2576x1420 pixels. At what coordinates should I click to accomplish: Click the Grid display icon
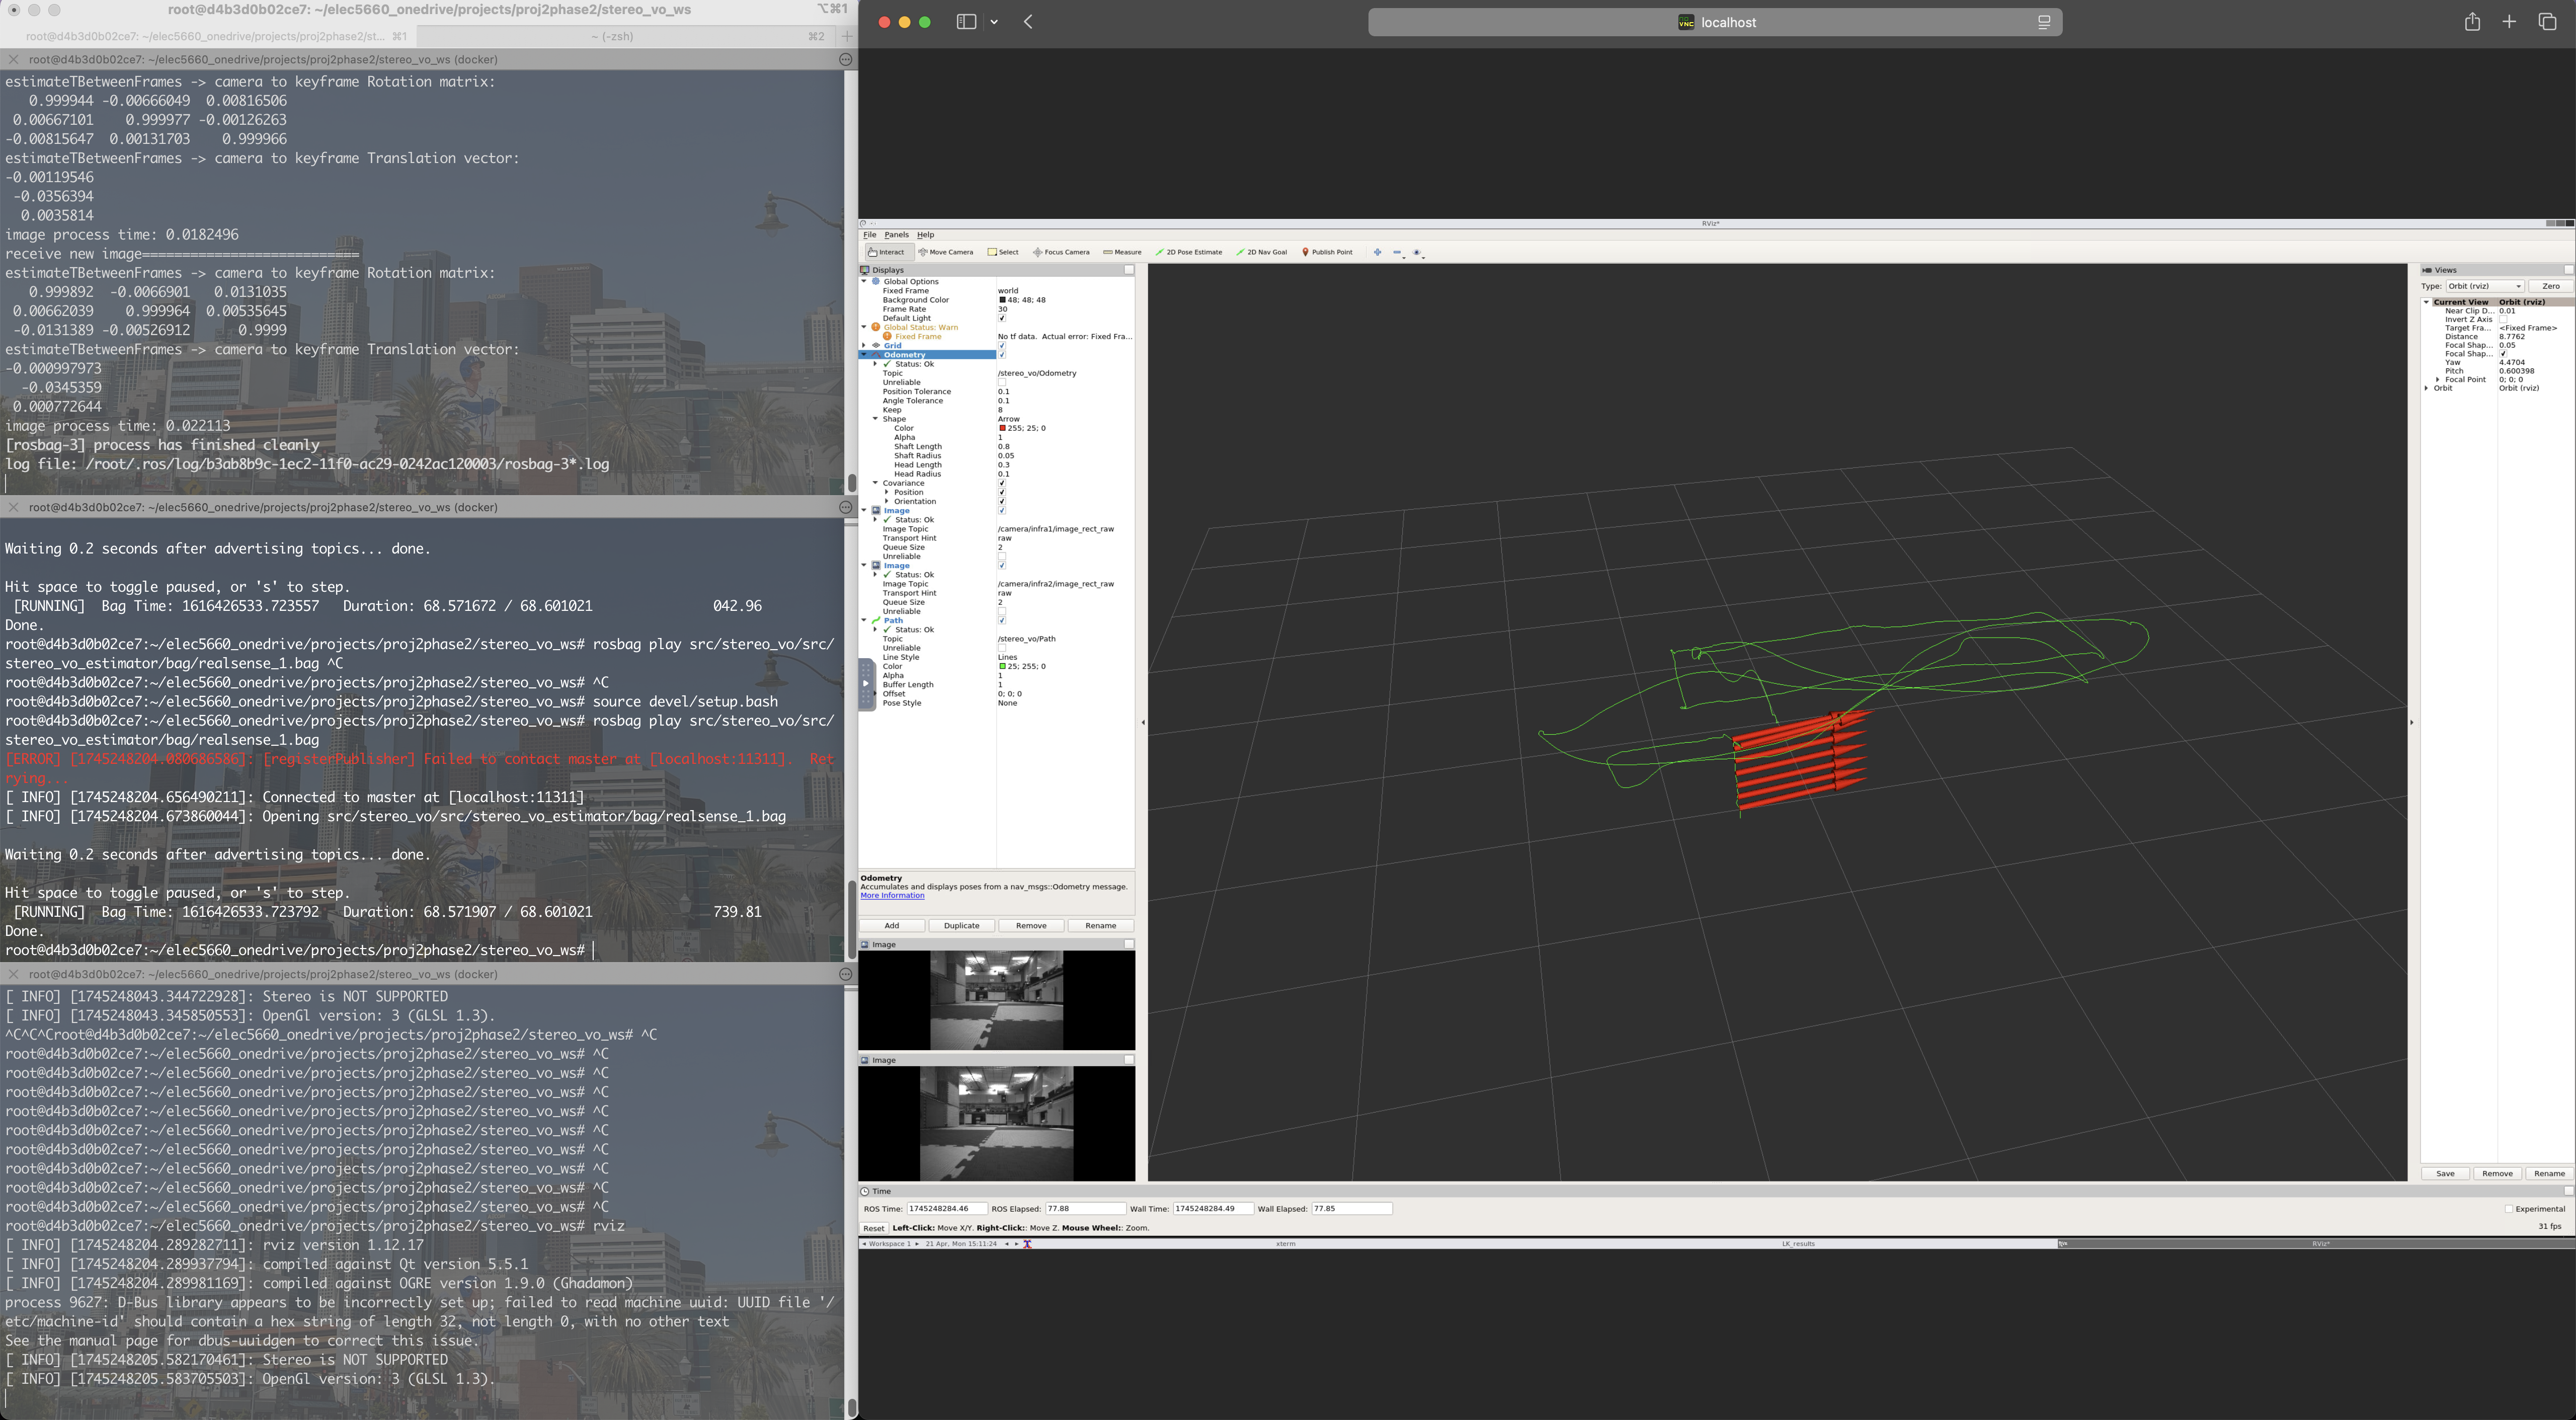click(x=876, y=346)
